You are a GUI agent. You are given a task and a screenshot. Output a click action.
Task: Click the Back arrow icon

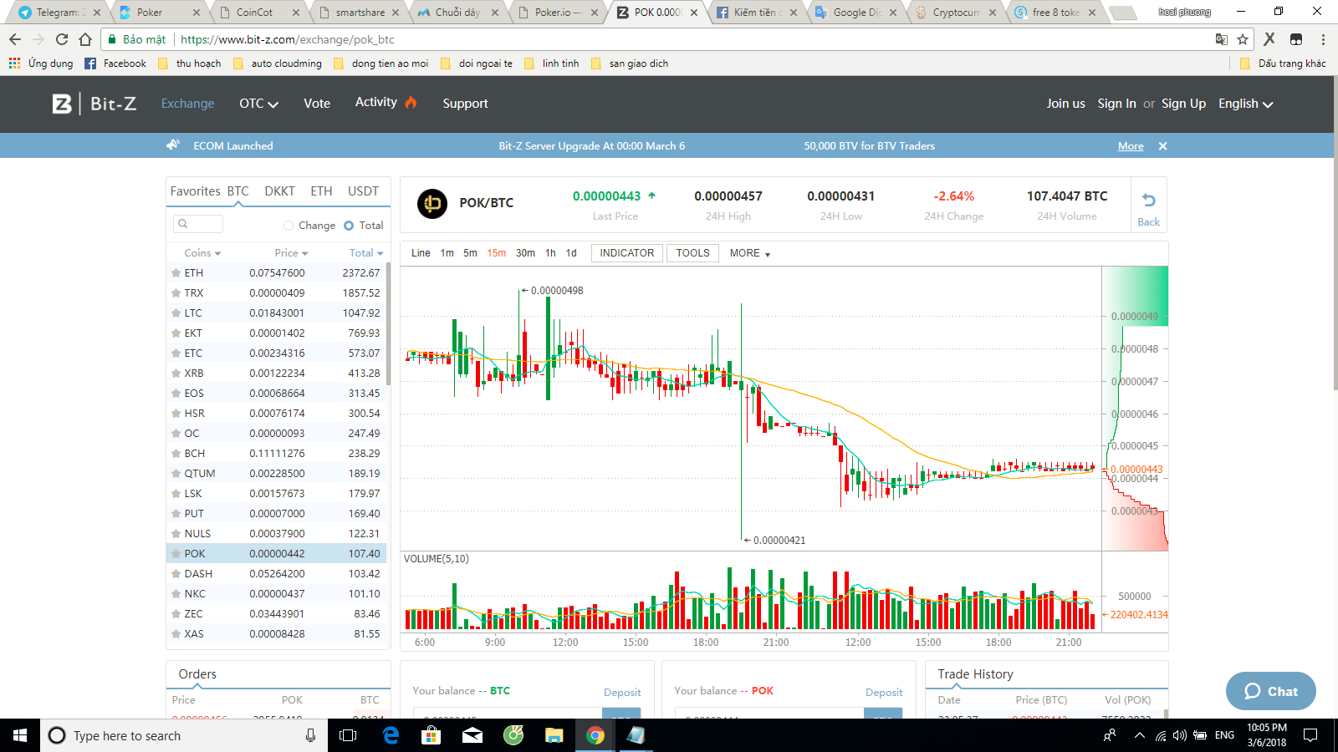(x=1149, y=200)
